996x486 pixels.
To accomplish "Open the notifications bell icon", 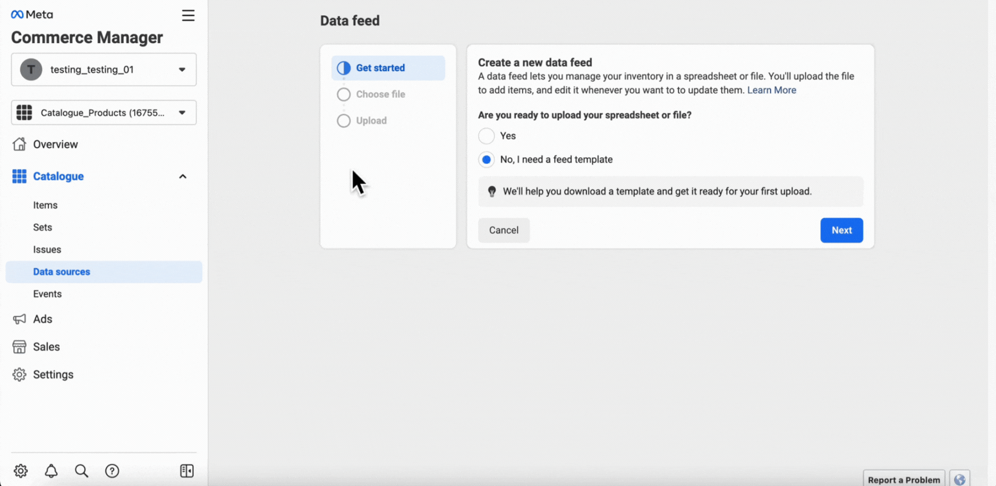I will (51, 471).
